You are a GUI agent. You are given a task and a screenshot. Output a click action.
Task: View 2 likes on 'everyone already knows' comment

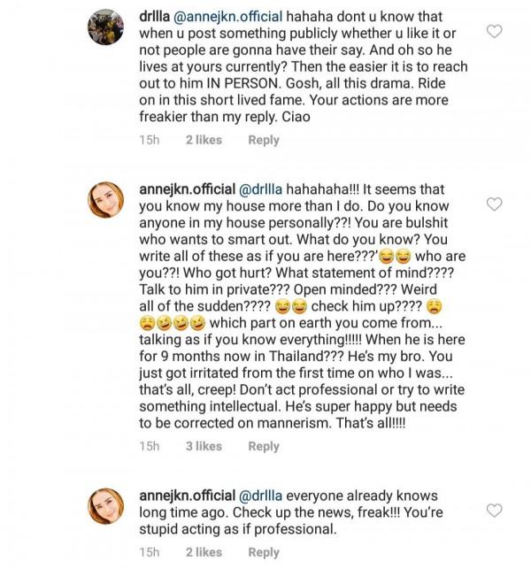[204, 552]
